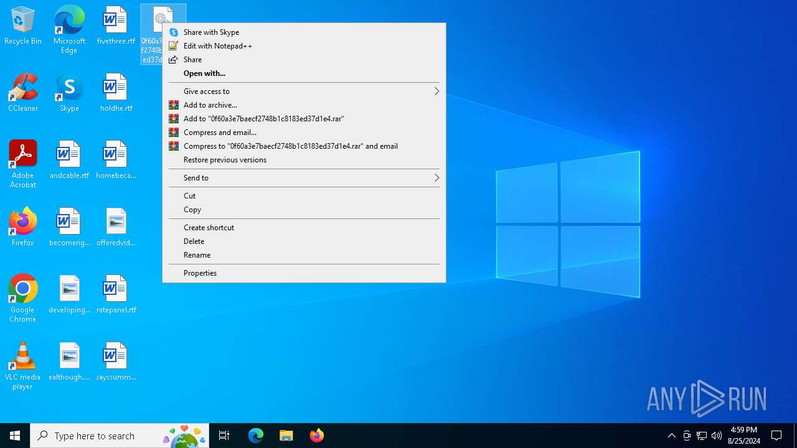797x448 pixels.
Task: Select Add to archive...
Action: point(304,105)
